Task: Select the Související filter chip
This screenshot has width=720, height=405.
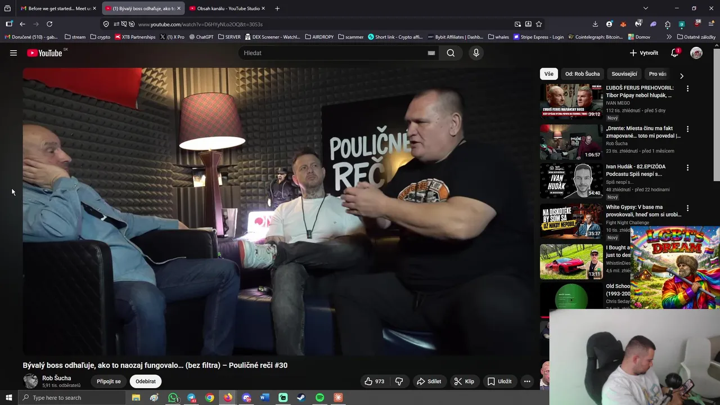Action: (x=624, y=74)
